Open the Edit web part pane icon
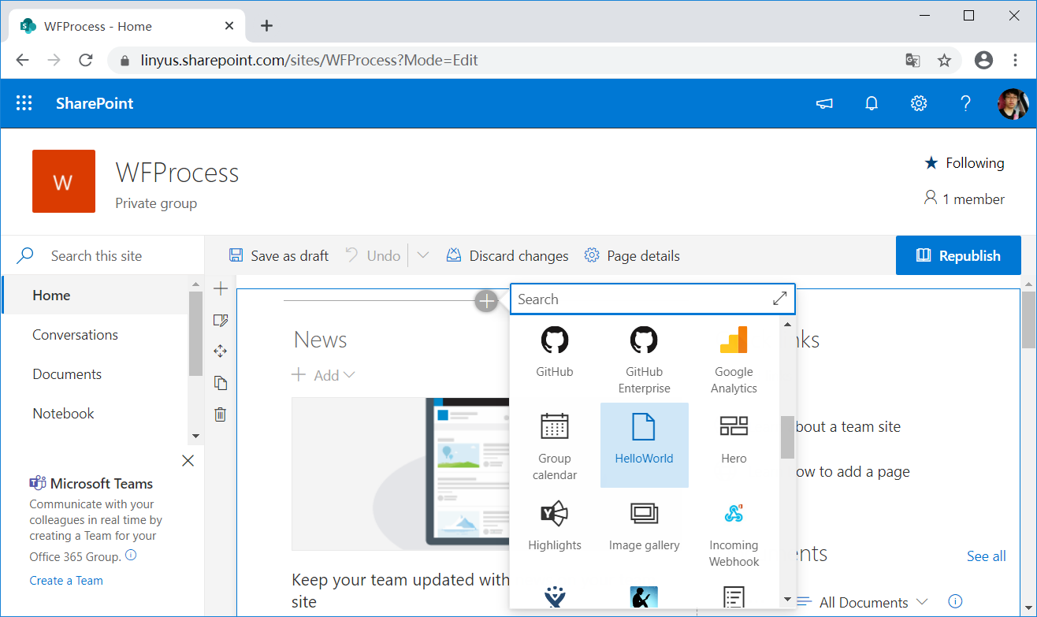Screen dimensions: 1037x617 click(x=221, y=320)
